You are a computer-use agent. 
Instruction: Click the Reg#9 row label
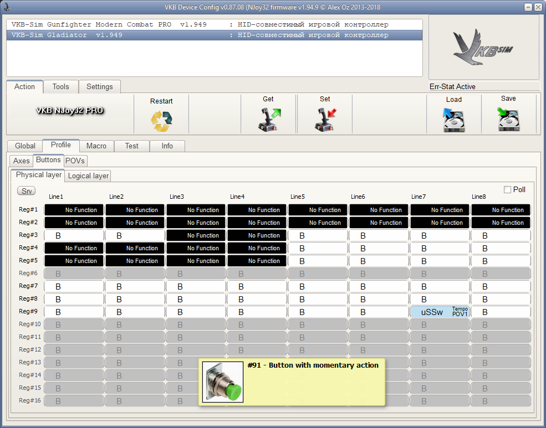tap(28, 311)
